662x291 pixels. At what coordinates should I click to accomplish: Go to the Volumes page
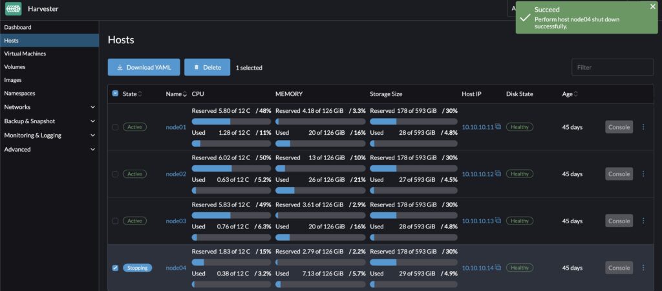[15, 66]
